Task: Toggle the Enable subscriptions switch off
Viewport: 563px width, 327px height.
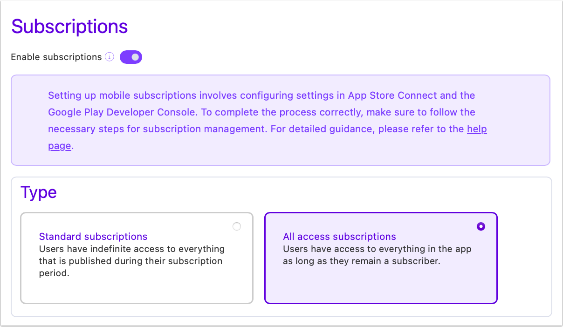Action: (131, 57)
